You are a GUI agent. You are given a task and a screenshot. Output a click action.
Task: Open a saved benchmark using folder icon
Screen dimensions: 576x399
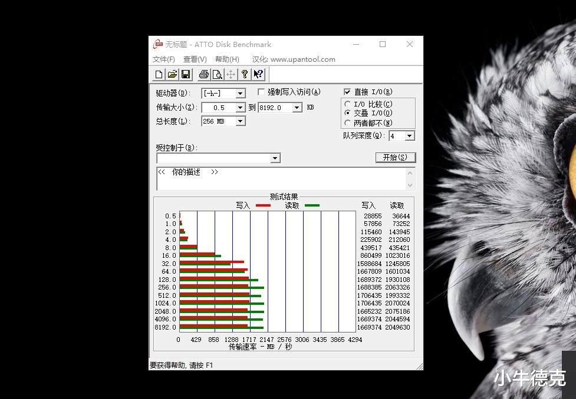click(x=172, y=74)
